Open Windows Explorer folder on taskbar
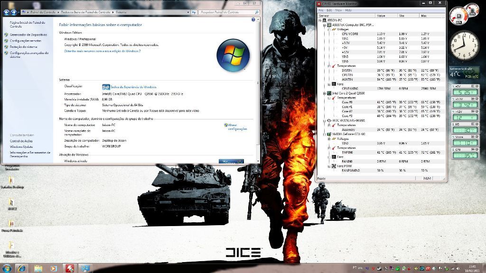 tap(38, 268)
